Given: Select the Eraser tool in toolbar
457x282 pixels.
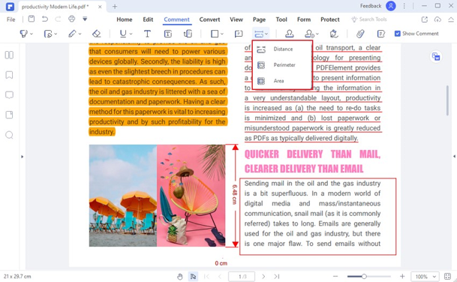Looking at the screenshot, I should [97, 34].
